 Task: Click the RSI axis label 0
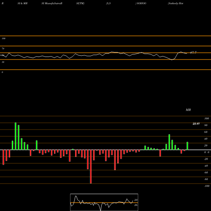point(2,72)
